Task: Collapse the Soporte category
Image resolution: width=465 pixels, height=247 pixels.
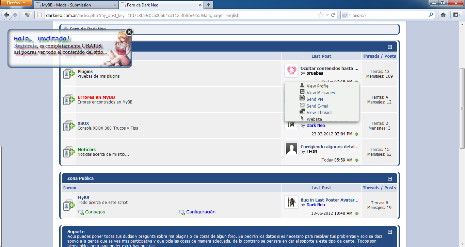Action: [x=390, y=232]
